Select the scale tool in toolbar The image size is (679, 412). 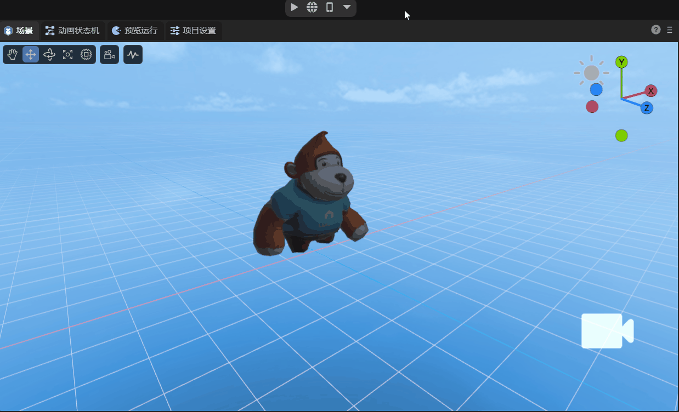tap(67, 54)
